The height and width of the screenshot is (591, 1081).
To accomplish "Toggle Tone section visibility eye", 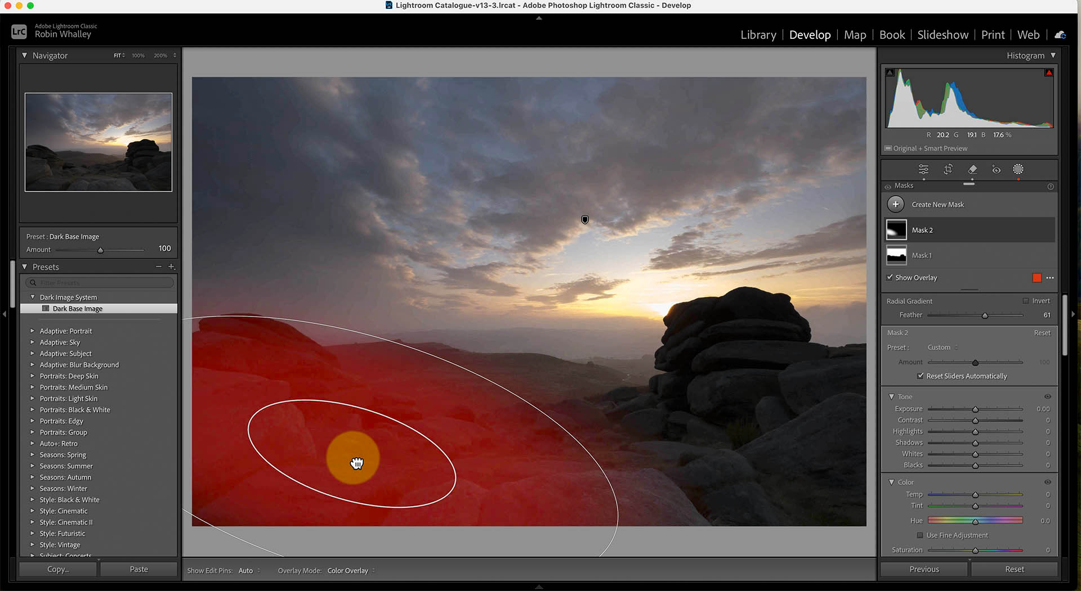I will 1048,397.
